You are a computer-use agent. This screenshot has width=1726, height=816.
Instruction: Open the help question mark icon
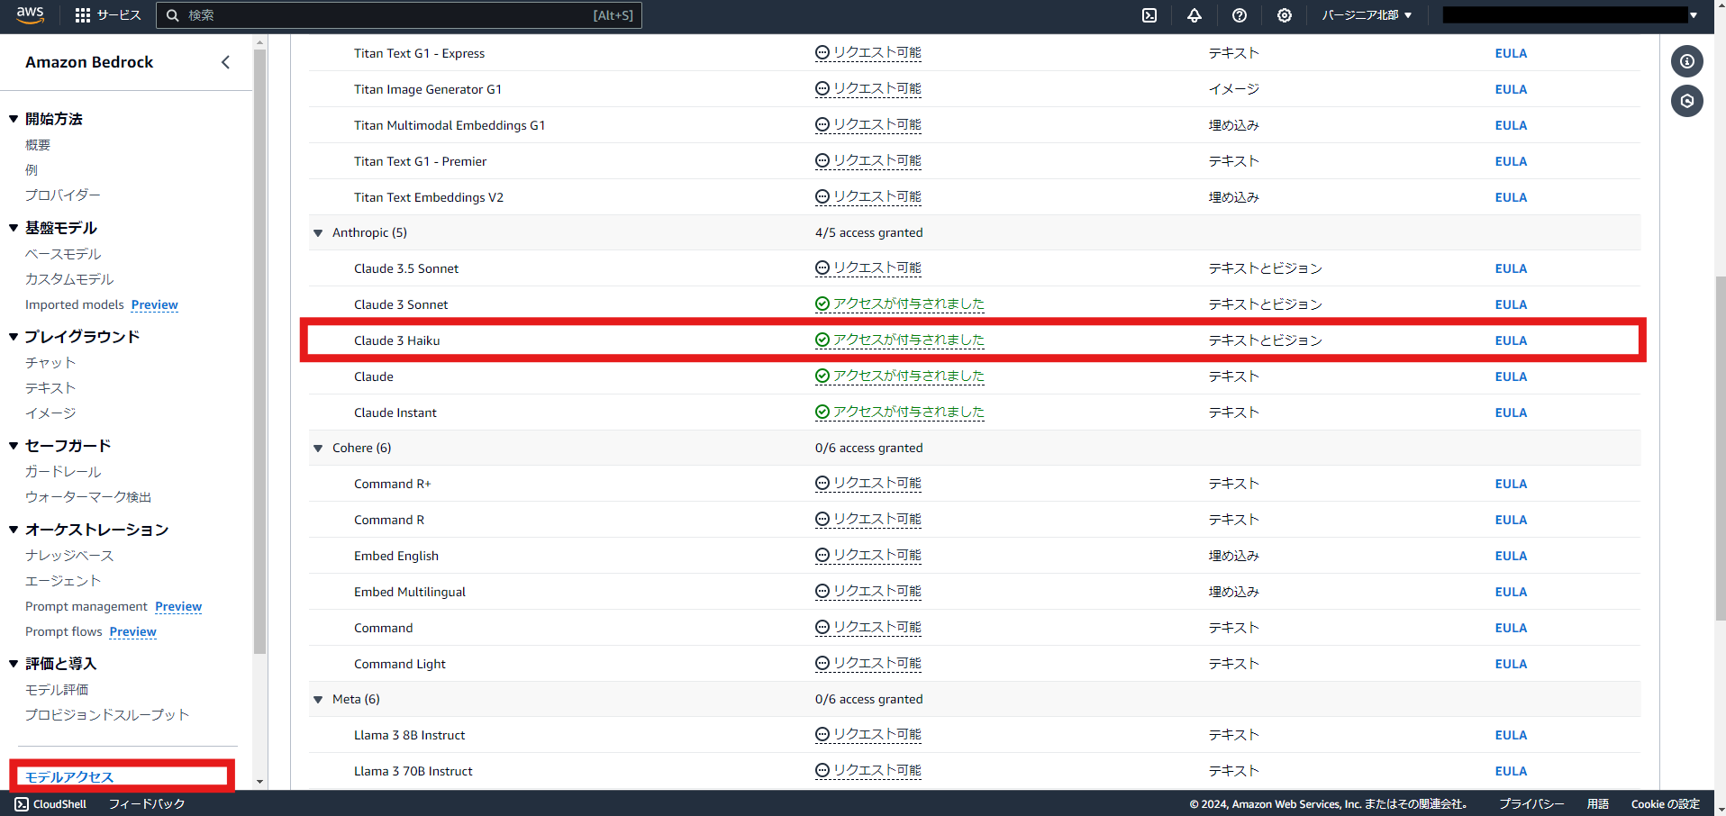click(1240, 15)
